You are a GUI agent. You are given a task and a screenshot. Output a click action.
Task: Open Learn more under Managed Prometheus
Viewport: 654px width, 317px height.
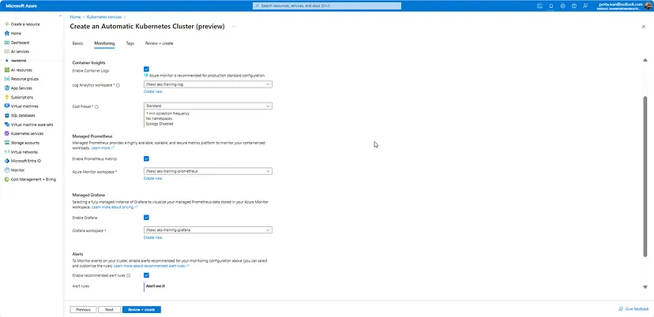pyautogui.click(x=103, y=148)
